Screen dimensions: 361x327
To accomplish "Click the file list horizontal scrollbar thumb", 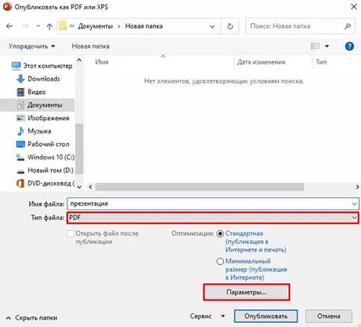I will [199, 187].
